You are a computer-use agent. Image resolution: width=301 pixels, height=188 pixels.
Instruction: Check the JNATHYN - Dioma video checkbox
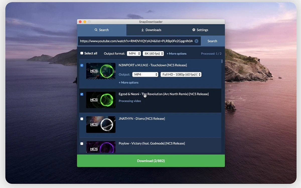[x=82, y=119]
